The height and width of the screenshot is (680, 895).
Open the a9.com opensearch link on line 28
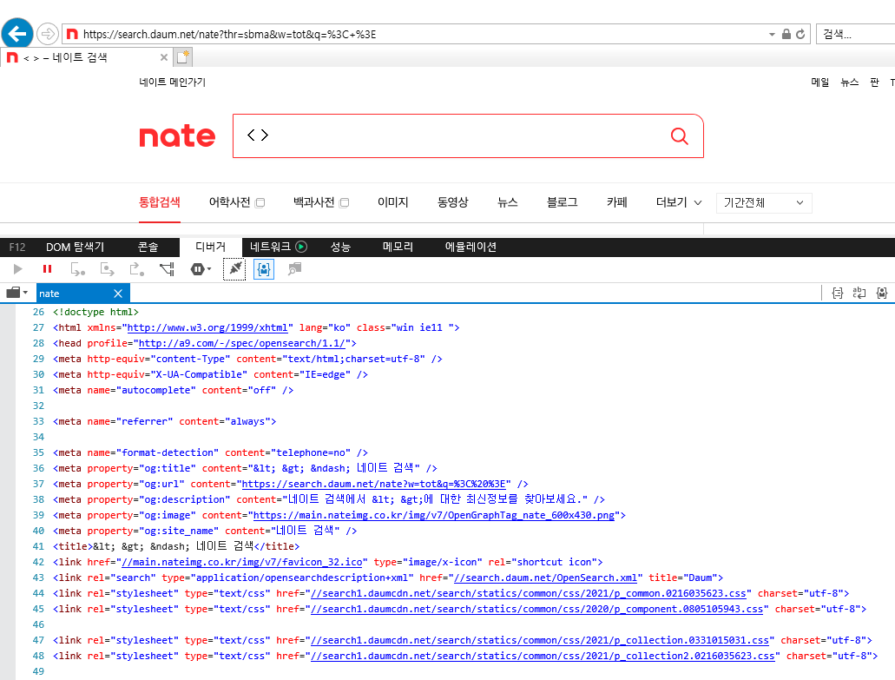click(242, 343)
